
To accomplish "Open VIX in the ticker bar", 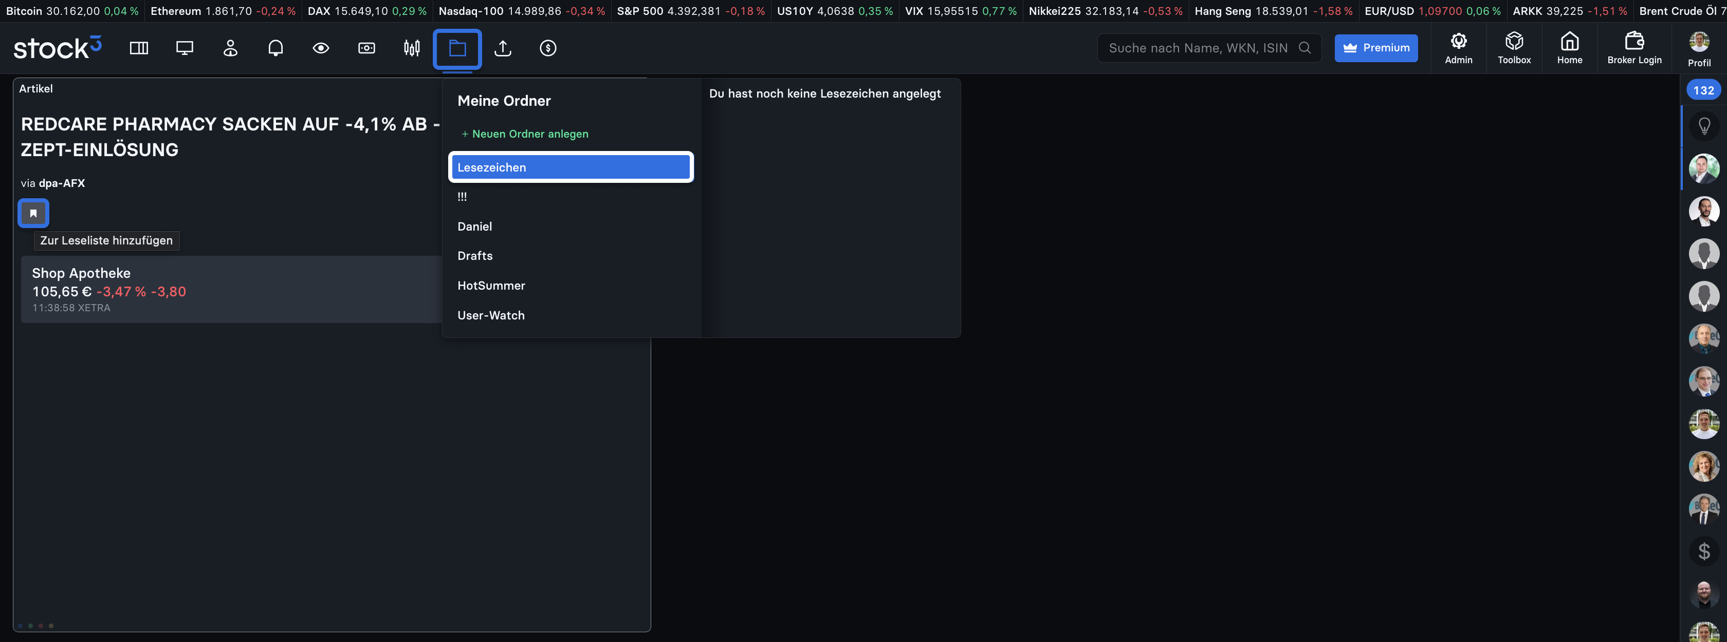I will pyautogui.click(x=961, y=11).
